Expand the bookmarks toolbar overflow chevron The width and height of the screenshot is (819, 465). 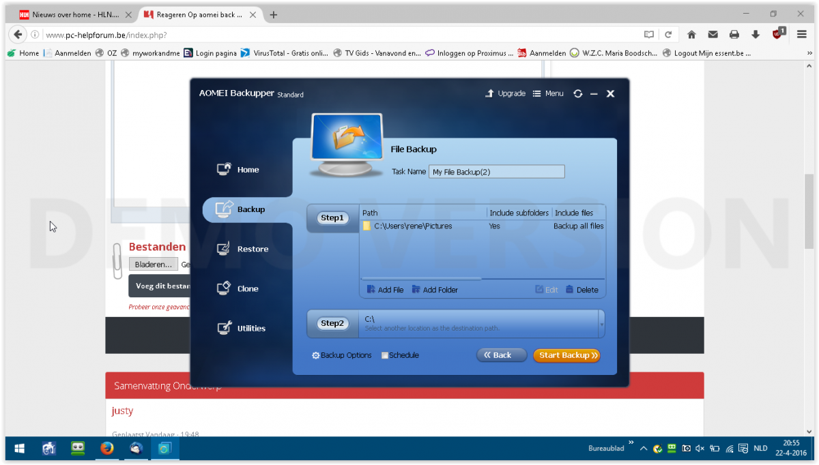[x=809, y=53]
